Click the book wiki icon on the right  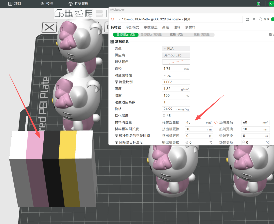(270, 34)
